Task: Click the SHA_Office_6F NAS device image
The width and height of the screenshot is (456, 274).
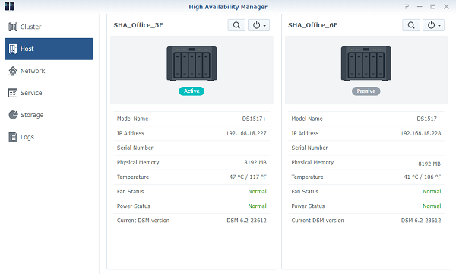Action: (366, 64)
